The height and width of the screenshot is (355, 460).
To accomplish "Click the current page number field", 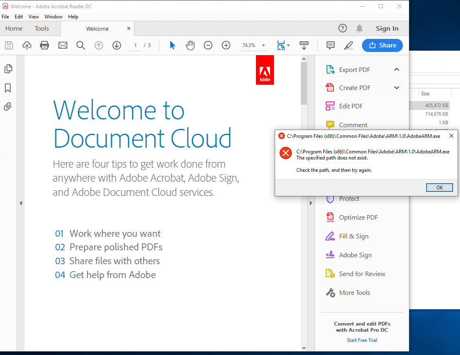I will pyautogui.click(x=136, y=45).
